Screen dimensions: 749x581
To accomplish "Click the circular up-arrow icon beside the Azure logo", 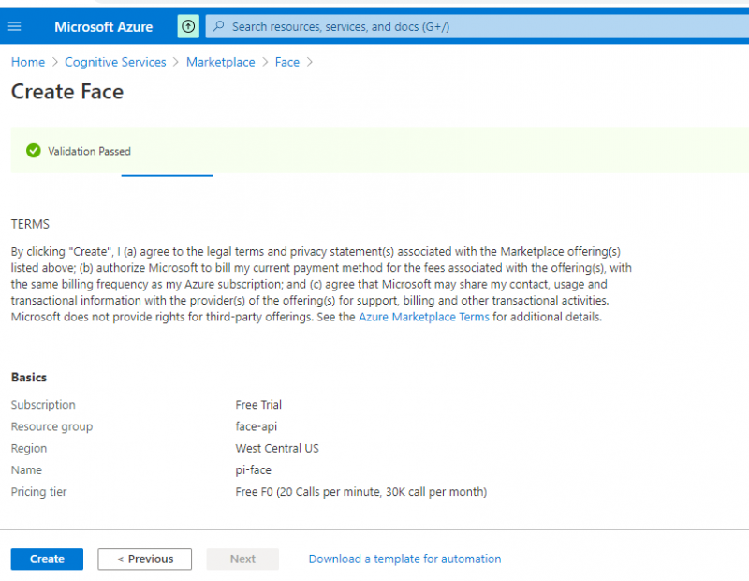I will pyautogui.click(x=187, y=26).
